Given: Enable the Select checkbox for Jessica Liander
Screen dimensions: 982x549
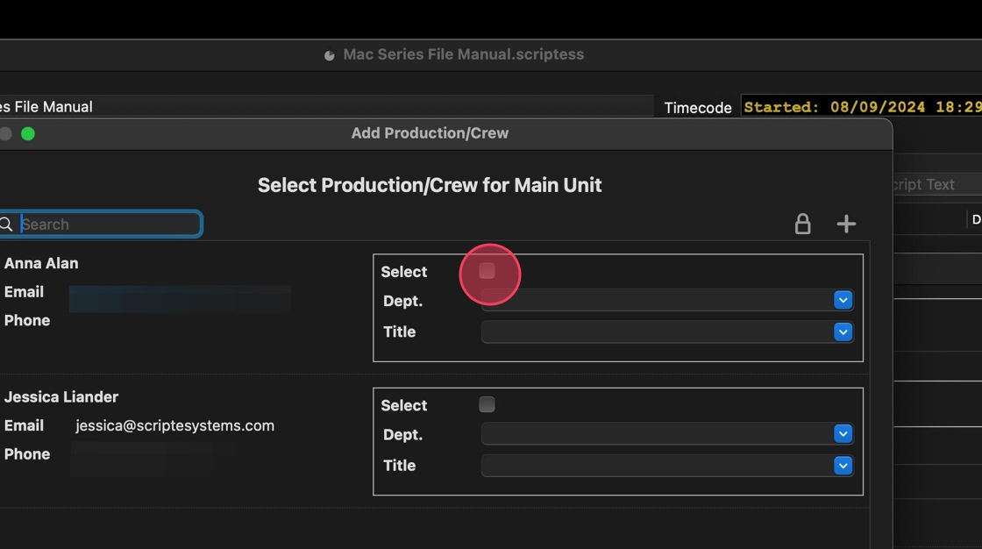Looking at the screenshot, I should (x=487, y=405).
